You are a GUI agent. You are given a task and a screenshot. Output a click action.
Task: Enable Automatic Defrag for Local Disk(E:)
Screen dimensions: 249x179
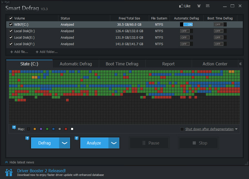(x=186, y=37)
